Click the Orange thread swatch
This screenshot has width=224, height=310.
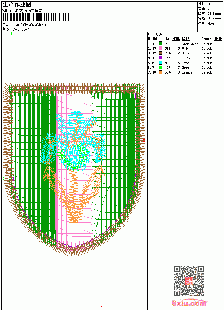[160, 72]
